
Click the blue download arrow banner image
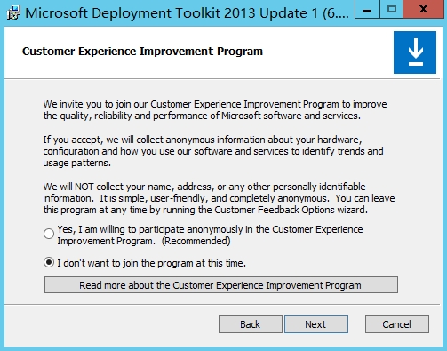click(415, 52)
